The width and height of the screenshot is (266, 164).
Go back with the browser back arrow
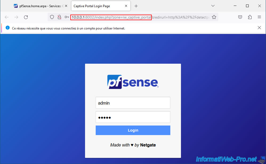tap(7, 17)
